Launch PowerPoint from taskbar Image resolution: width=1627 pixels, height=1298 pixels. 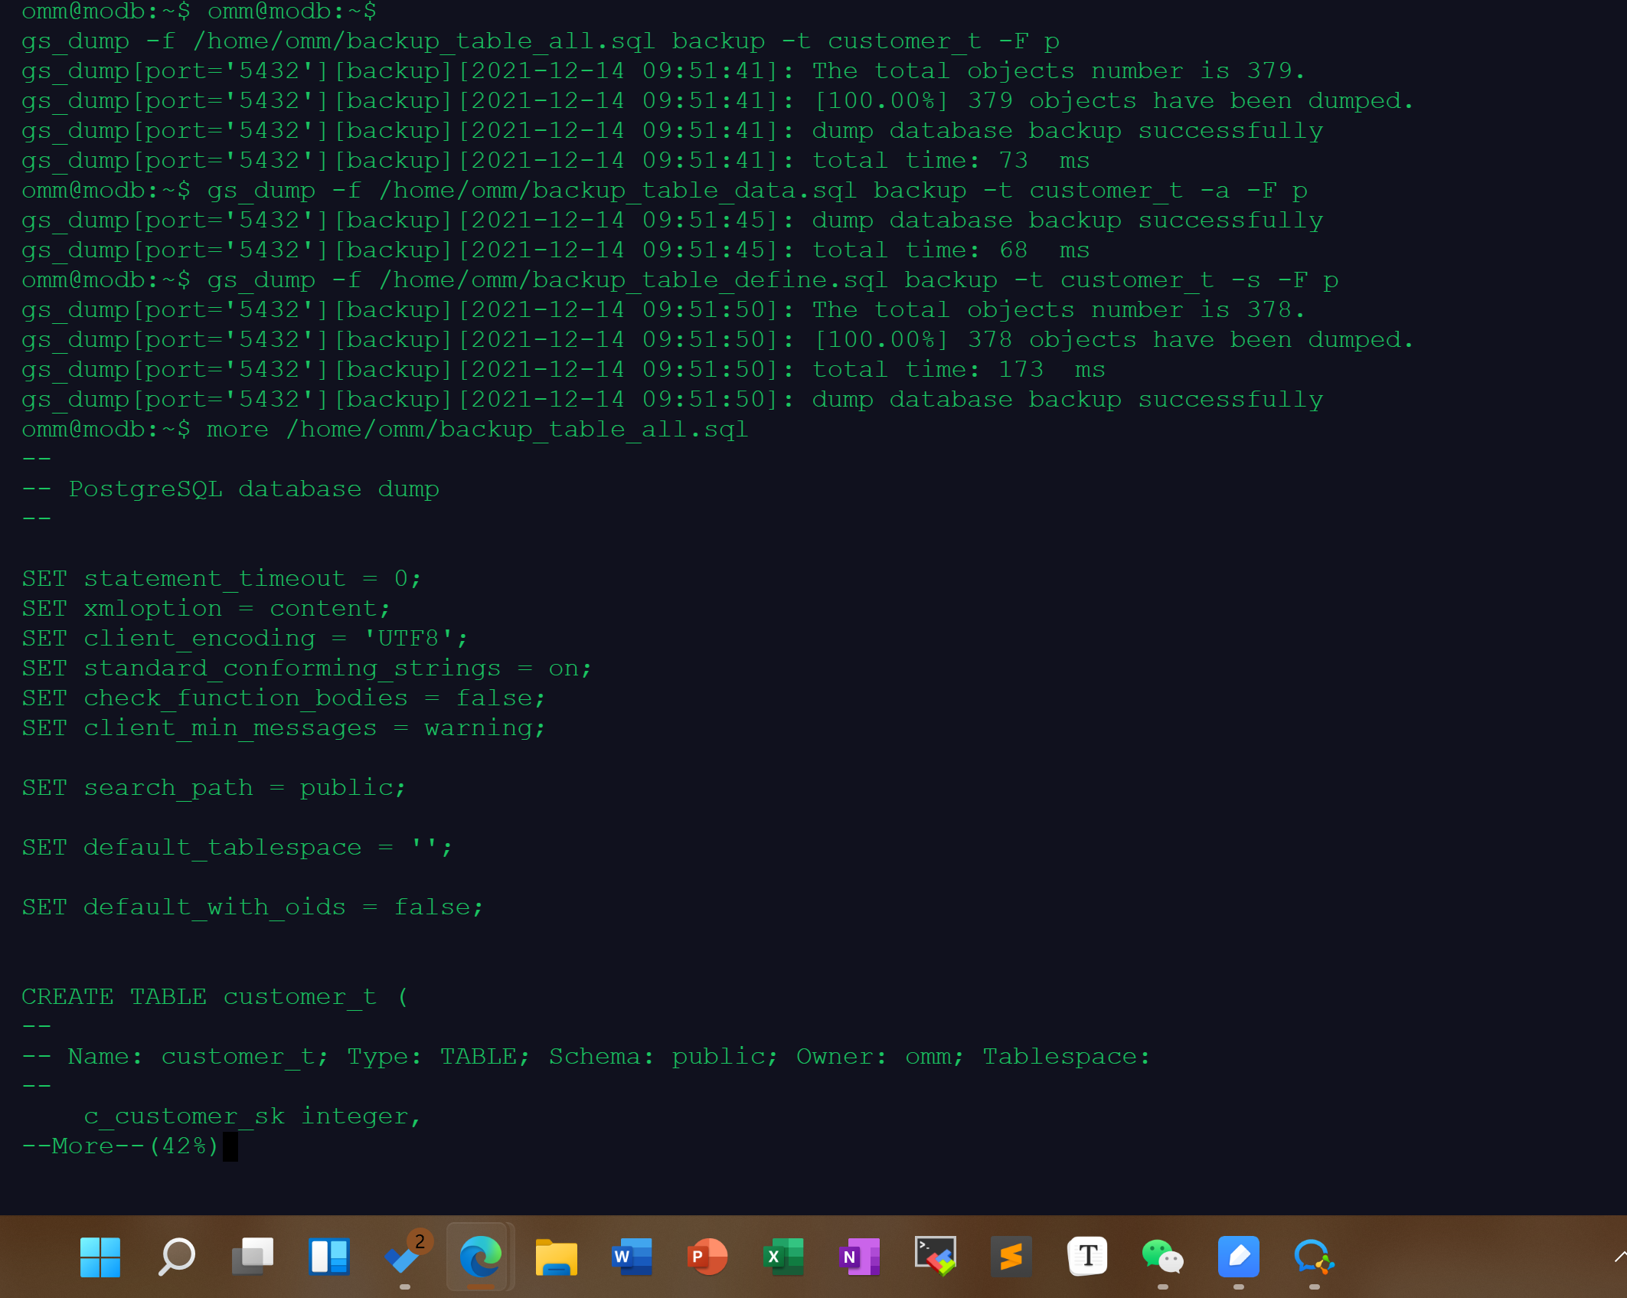[x=707, y=1257]
